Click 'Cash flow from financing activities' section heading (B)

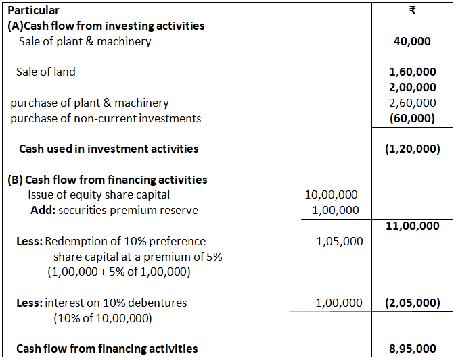tap(108, 180)
